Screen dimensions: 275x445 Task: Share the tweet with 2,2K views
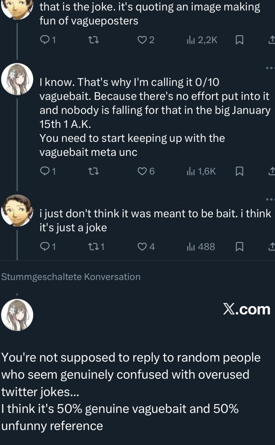tap(271, 40)
